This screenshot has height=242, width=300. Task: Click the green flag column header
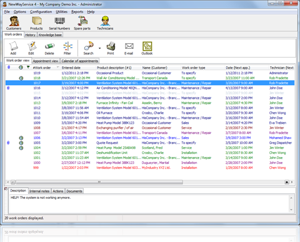[28, 67]
